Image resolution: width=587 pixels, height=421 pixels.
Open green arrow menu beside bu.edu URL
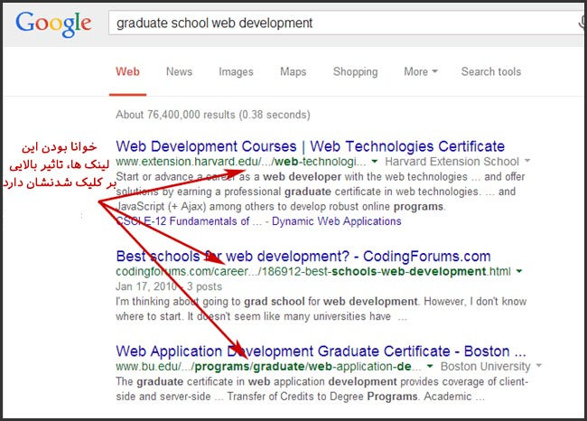[430, 366]
